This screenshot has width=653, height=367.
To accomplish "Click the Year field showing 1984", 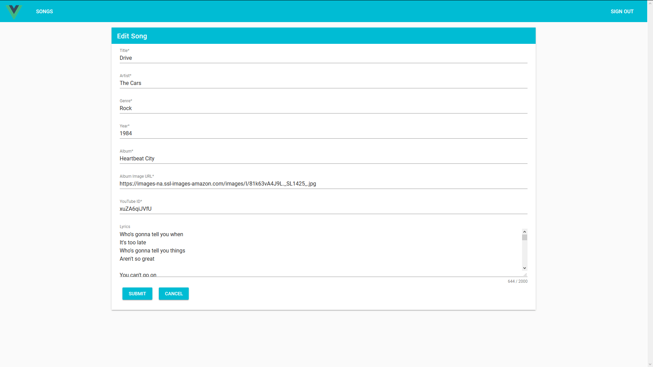I will (x=323, y=134).
